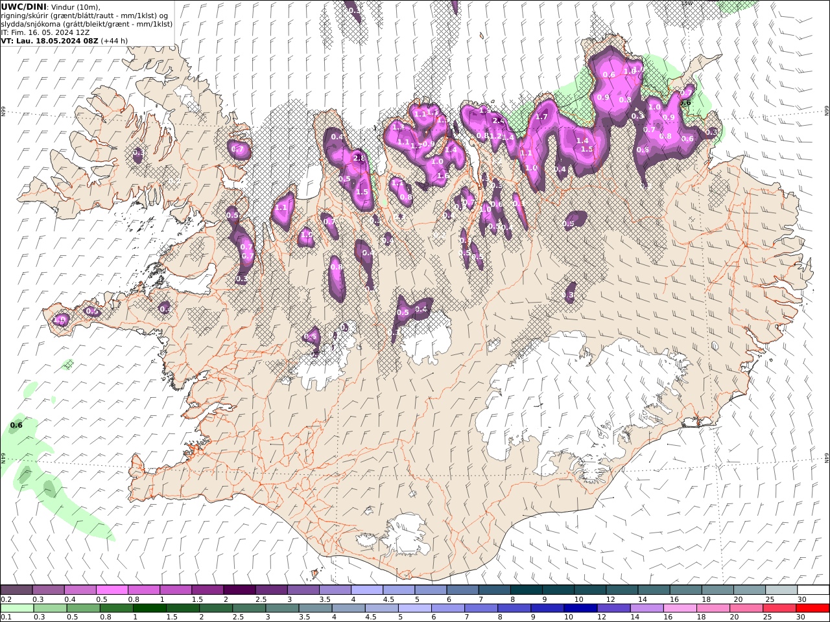The height and width of the screenshot is (622, 830).
Task: Click the bright pink 0.5–0.8 snow legend swatch
Action: point(112,590)
